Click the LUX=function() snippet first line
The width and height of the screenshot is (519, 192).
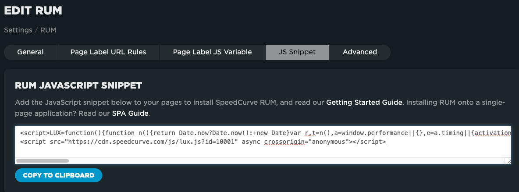click(x=266, y=133)
